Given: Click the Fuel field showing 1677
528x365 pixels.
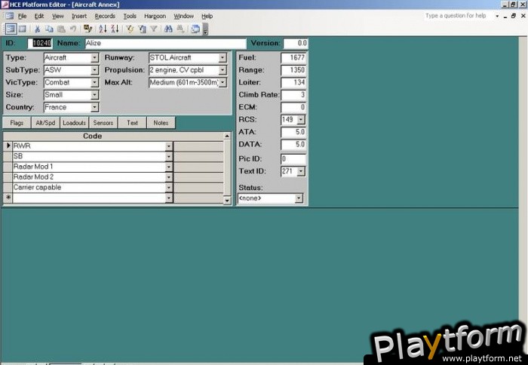Looking at the screenshot, I should pos(293,57).
